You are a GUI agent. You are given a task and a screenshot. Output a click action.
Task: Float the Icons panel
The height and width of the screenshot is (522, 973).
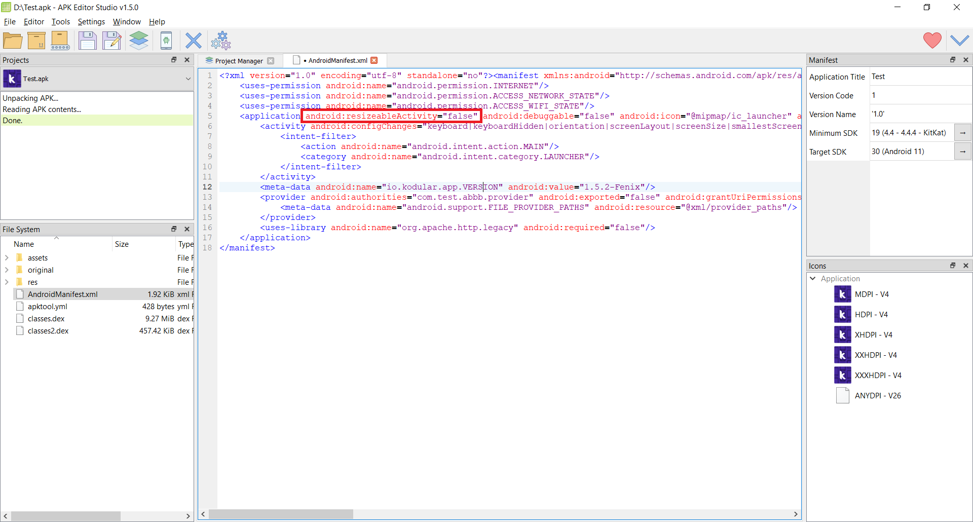point(953,266)
